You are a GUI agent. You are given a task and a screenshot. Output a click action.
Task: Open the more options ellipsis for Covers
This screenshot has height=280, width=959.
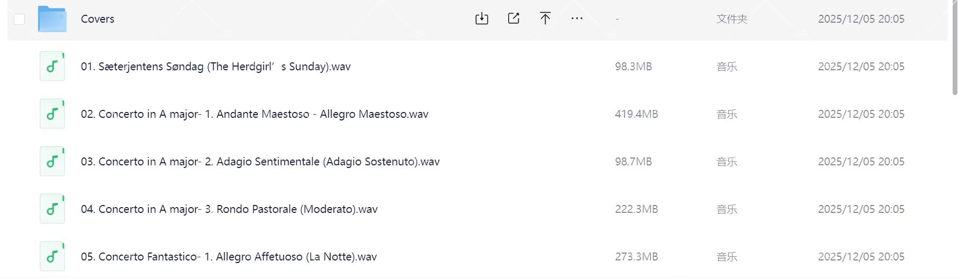point(577,19)
